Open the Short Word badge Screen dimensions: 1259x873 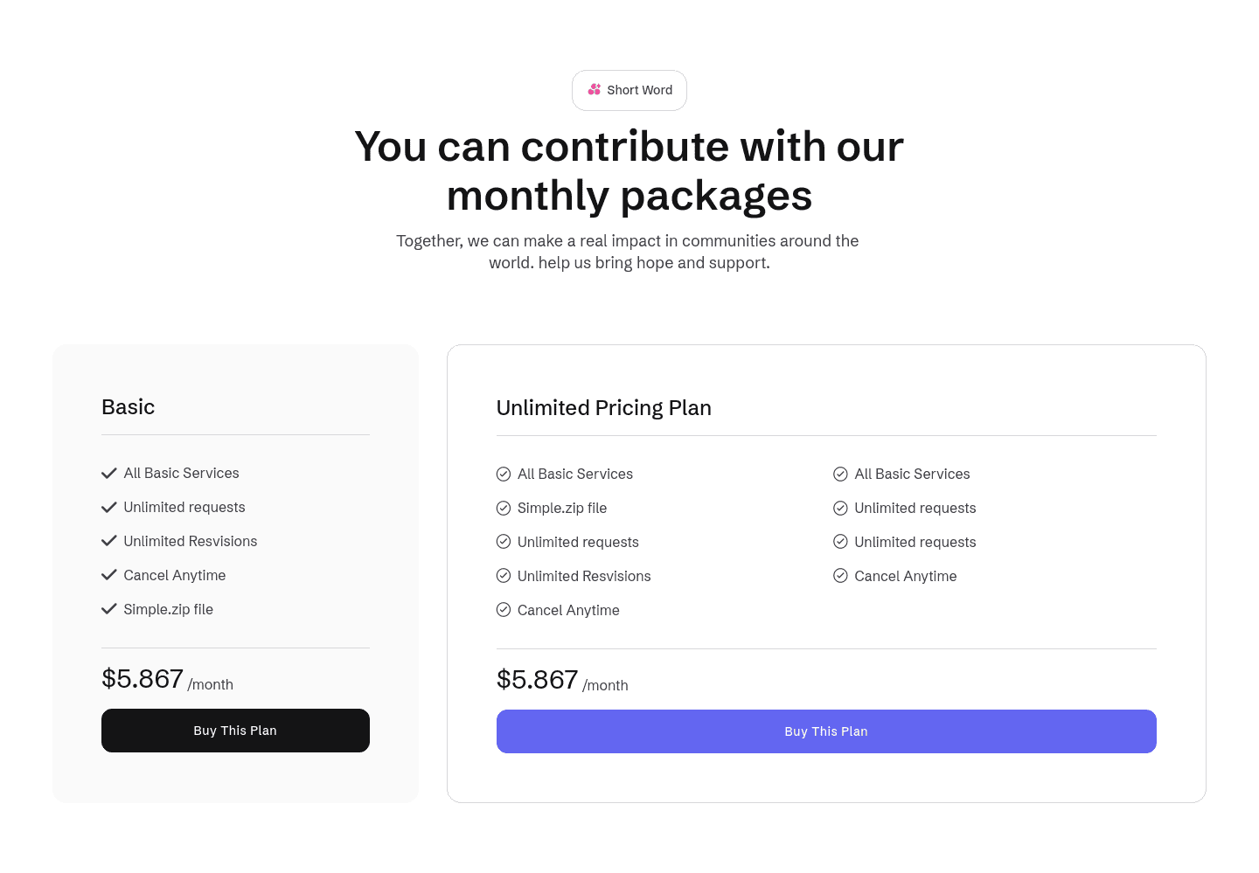[629, 90]
